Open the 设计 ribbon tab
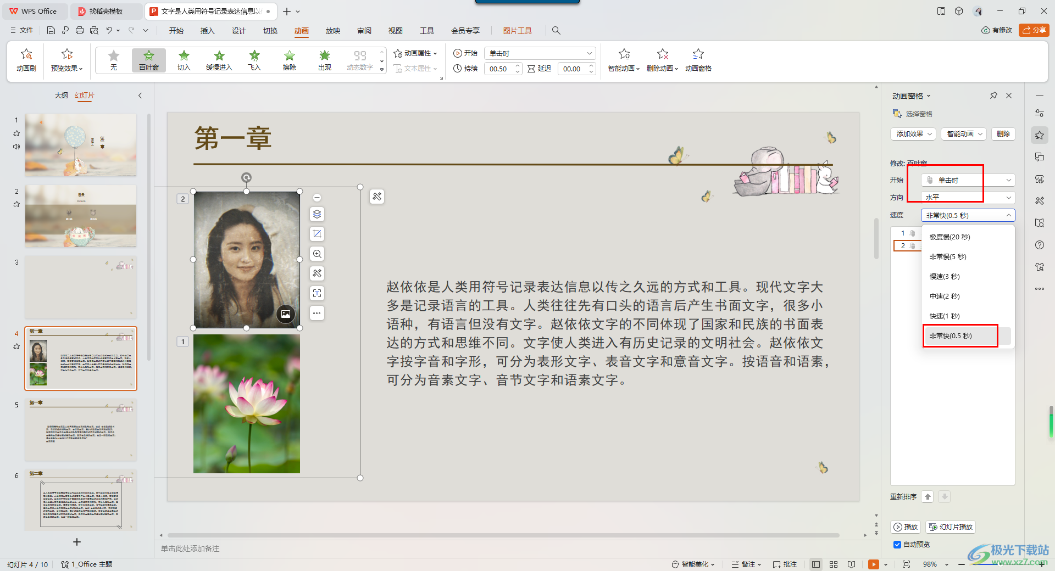The image size is (1055, 571). (x=238, y=31)
